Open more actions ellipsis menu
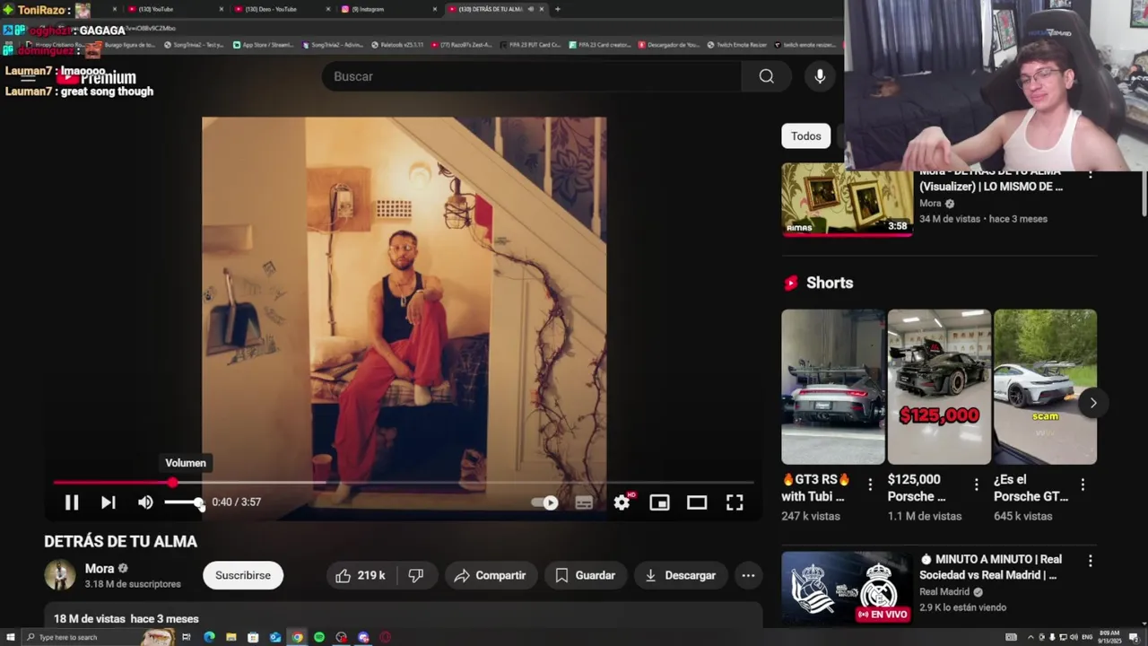Viewport: 1148px width, 646px height. pos(748,575)
